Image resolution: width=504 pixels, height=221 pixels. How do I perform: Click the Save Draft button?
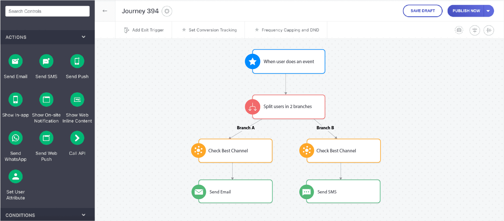click(x=423, y=11)
